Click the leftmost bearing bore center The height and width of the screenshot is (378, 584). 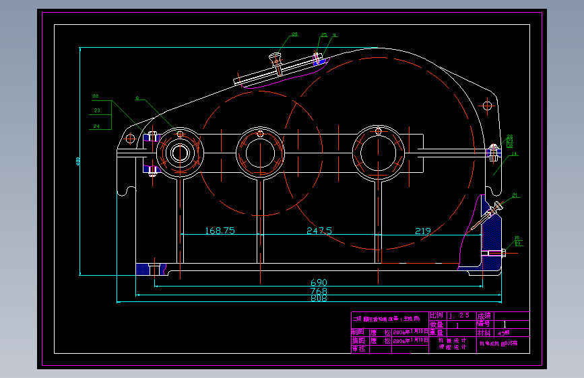(180, 153)
